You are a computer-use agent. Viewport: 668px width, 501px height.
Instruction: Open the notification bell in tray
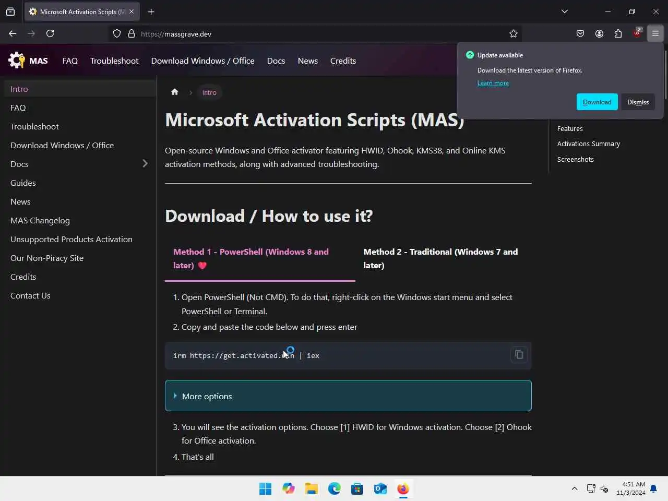click(653, 488)
